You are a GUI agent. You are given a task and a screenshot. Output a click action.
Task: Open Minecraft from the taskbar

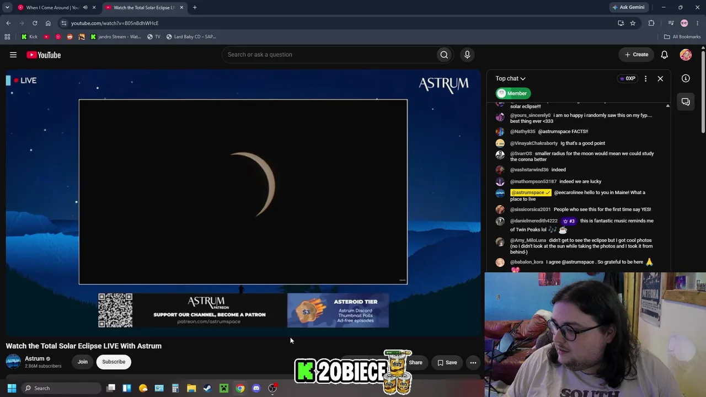pyautogui.click(x=224, y=388)
